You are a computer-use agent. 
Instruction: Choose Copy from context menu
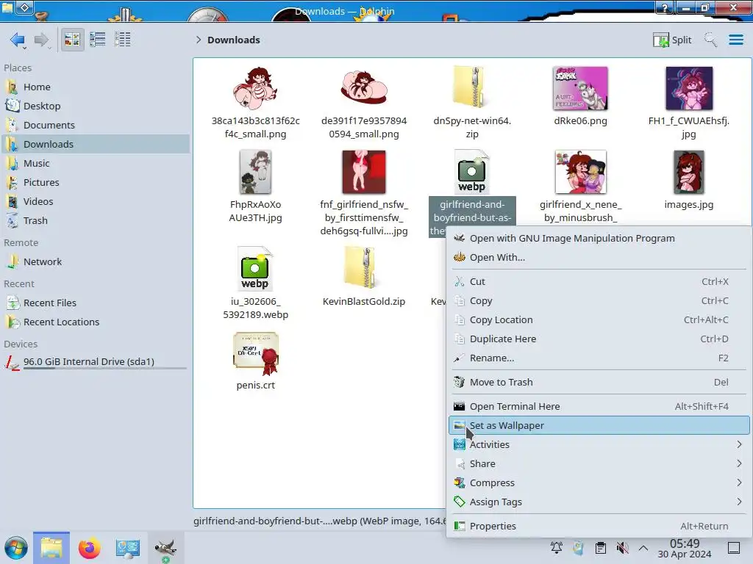click(x=599, y=301)
